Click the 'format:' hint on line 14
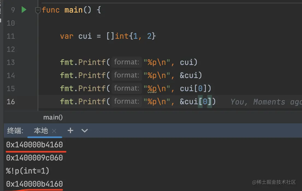 126,75
